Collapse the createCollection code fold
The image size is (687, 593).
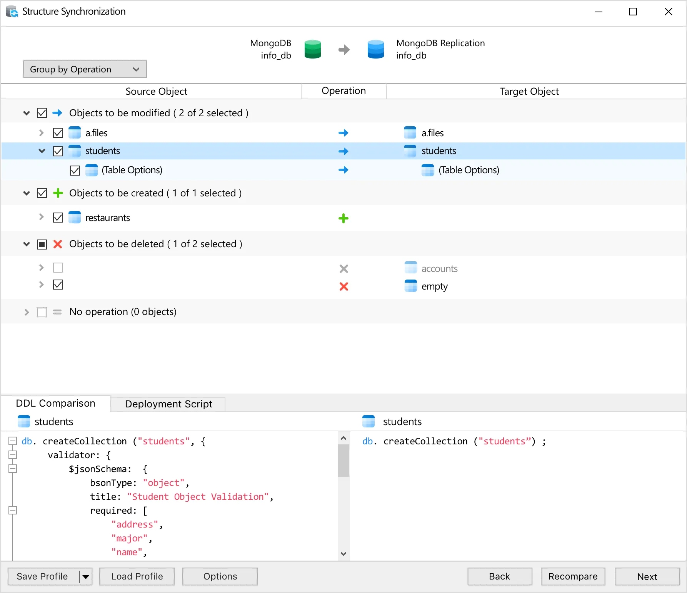[x=13, y=441]
